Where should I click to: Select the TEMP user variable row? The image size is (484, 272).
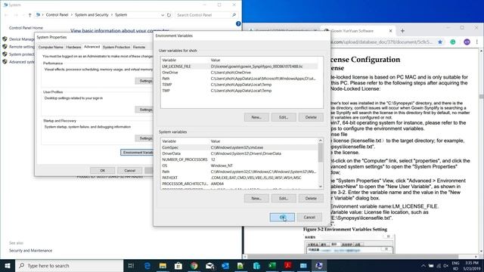click(x=239, y=85)
